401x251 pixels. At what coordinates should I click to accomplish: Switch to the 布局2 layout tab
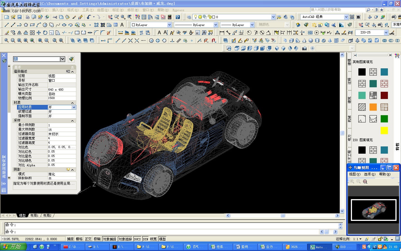47,216
